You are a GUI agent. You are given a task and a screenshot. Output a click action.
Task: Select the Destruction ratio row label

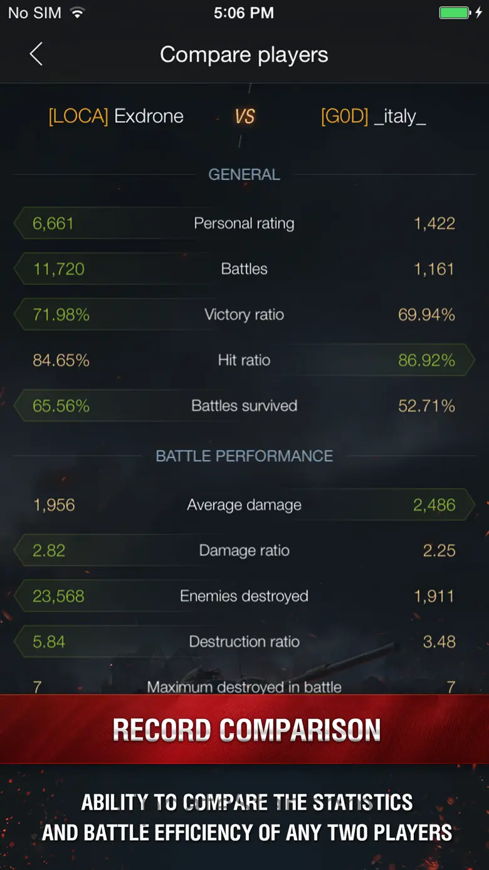244,642
